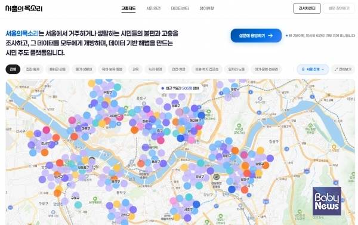Click the 은평구 label on the map

tap(107, 93)
